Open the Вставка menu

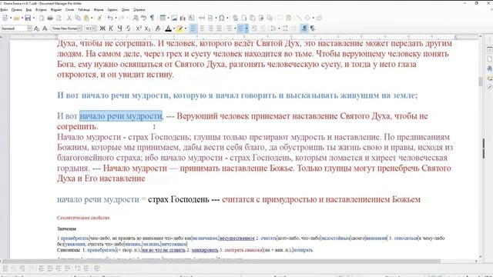[x=41, y=10]
